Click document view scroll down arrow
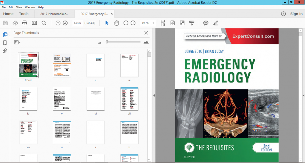 point(300,161)
